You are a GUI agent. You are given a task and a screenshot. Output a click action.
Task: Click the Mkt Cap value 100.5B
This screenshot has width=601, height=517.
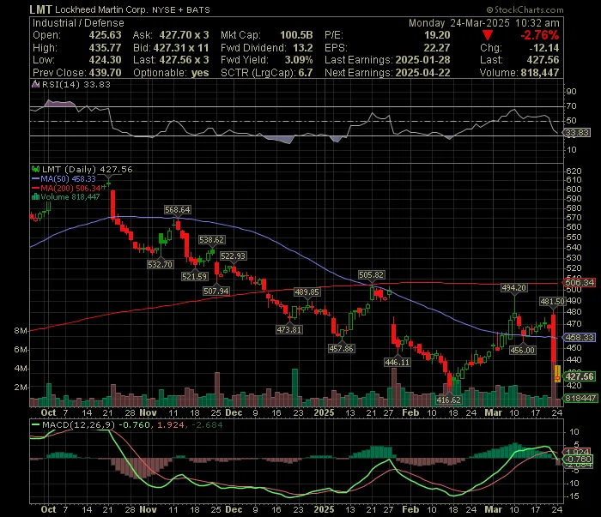click(296, 35)
